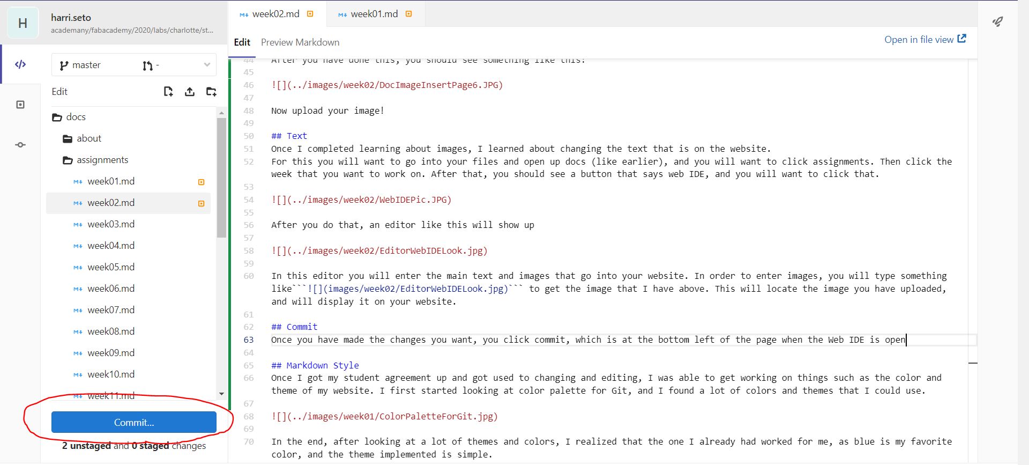The height and width of the screenshot is (465, 1029).
Task: Click the '## Text' heading in editor
Action: coord(289,136)
